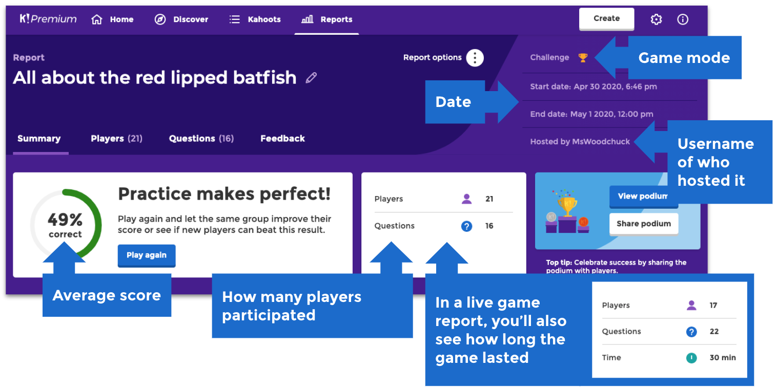The height and width of the screenshot is (391, 777).
Task: Open the Feedback tab
Action: pos(282,139)
